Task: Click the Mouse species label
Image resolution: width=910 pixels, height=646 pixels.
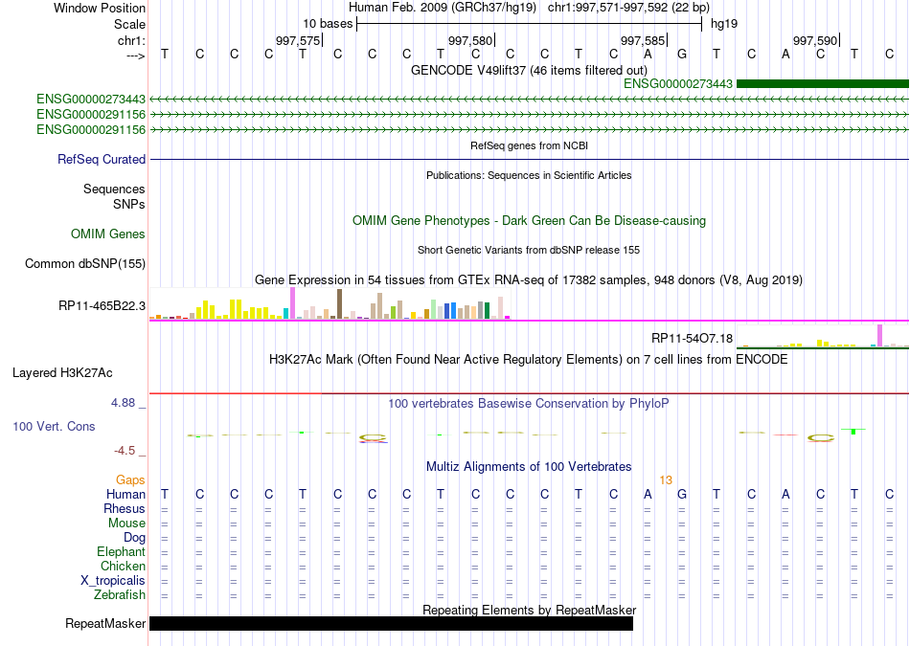Action: 126,523
